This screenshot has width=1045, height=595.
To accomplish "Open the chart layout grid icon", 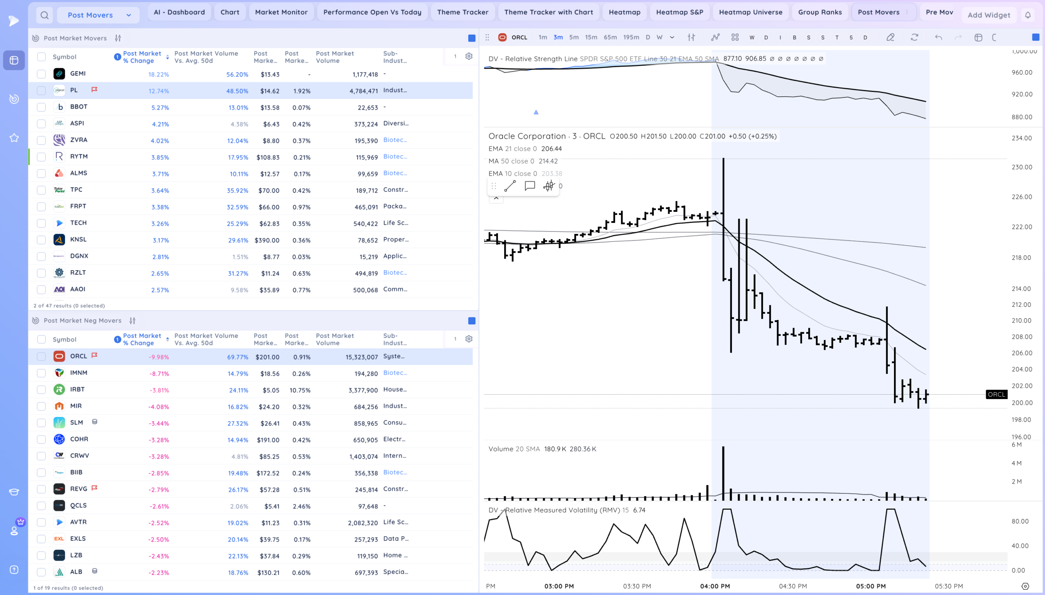I will 735,37.
